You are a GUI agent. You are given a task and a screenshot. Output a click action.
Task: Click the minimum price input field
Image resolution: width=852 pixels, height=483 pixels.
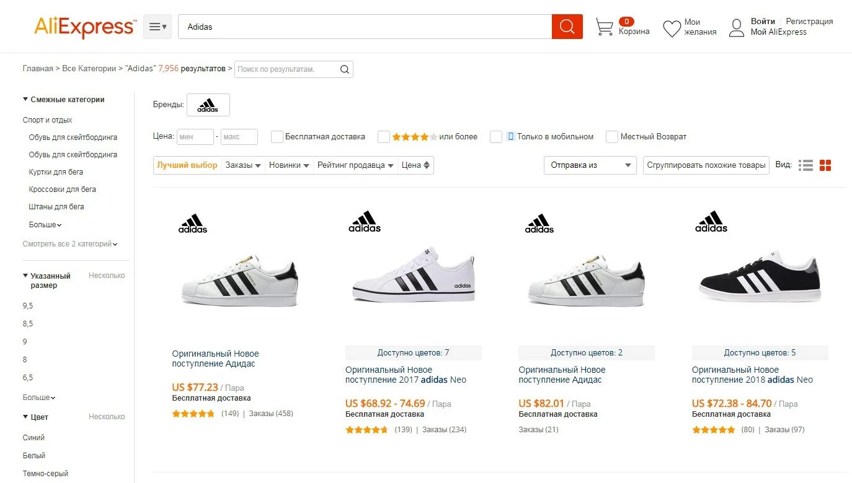tap(195, 137)
